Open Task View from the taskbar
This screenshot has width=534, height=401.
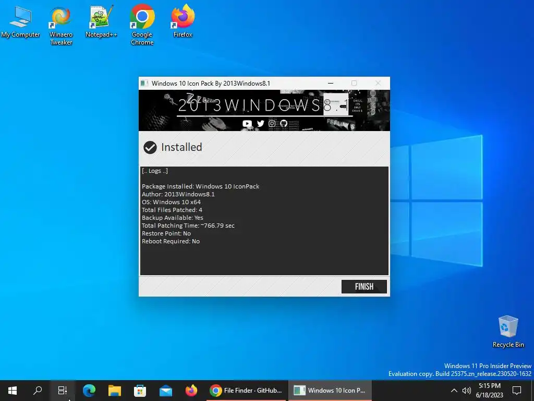click(63, 391)
